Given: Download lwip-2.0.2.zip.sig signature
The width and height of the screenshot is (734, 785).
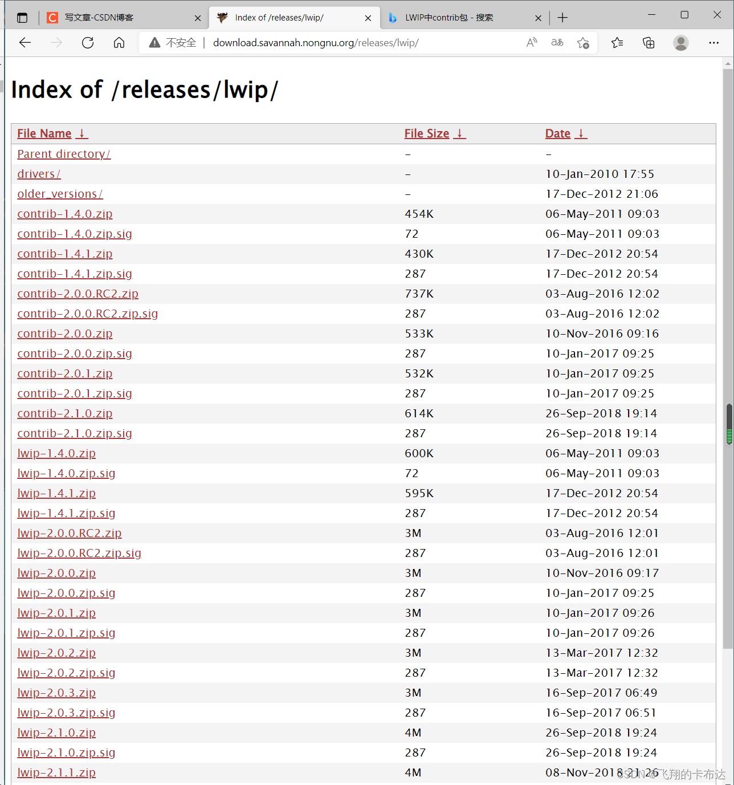Looking at the screenshot, I should [66, 673].
